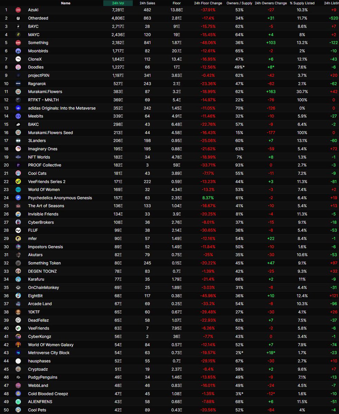339x414 pixels.
Task: Open the DEGEN TOONZ collection link
Action: tap(43, 271)
